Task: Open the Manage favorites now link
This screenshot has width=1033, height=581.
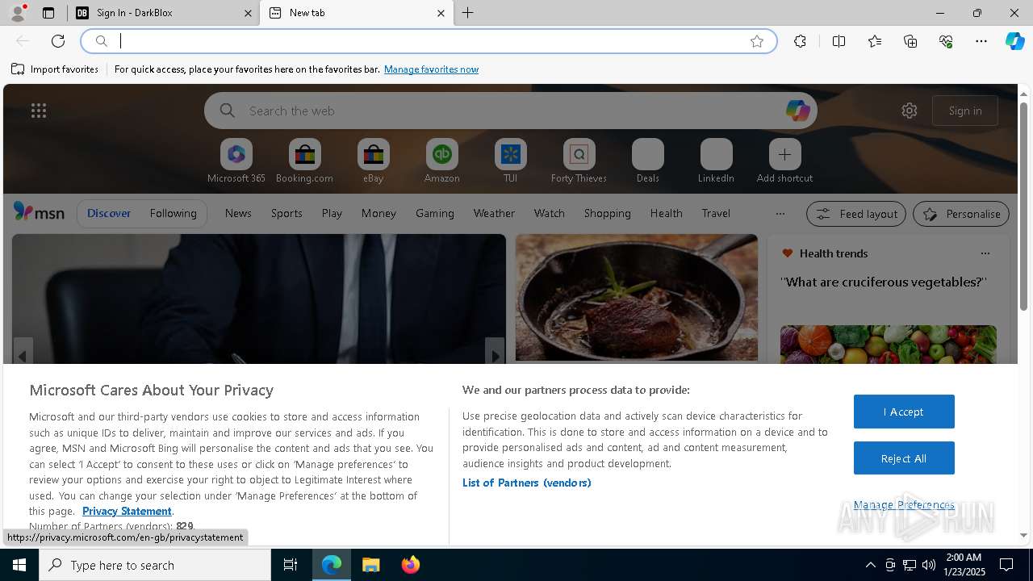Action: click(431, 69)
